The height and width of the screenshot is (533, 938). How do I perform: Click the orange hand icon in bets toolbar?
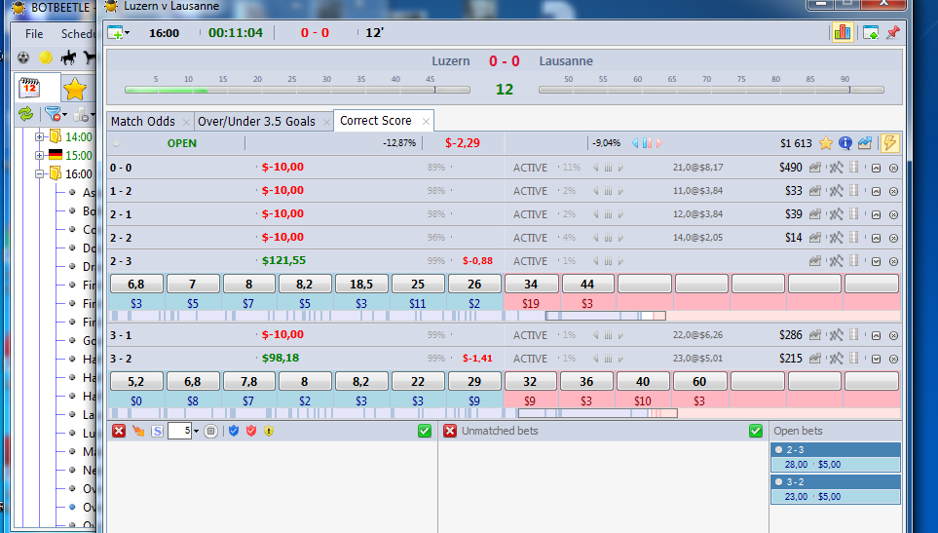(x=138, y=431)
